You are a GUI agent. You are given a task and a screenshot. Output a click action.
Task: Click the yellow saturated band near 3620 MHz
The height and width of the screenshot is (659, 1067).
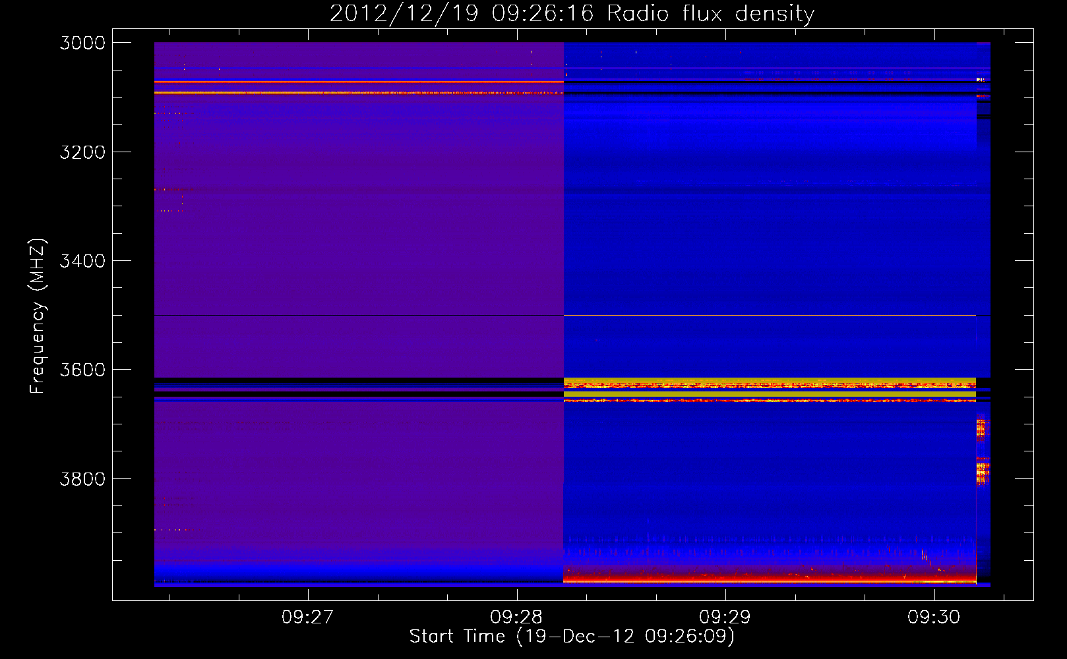pos(770,382)
